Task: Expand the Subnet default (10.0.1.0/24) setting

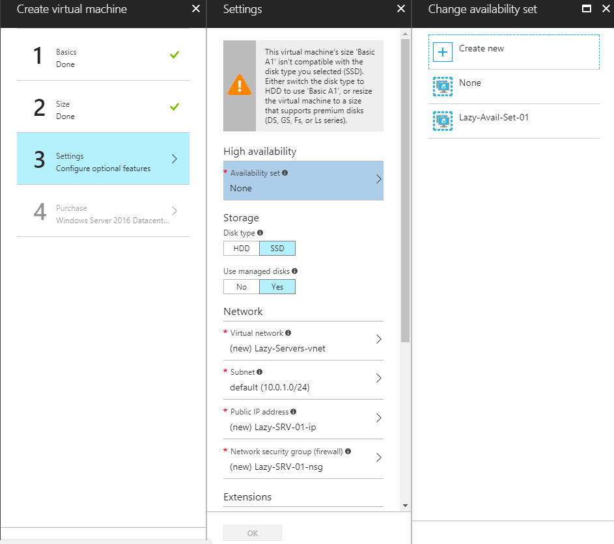Action: (303, 379)
